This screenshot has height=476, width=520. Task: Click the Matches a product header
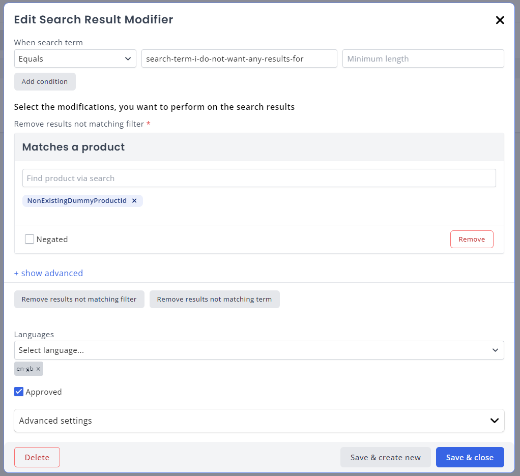[x=73, y=146]
